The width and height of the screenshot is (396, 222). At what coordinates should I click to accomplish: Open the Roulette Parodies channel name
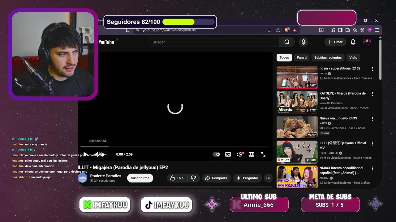105,176
